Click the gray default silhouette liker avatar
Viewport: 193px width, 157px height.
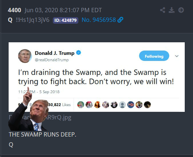122,105
